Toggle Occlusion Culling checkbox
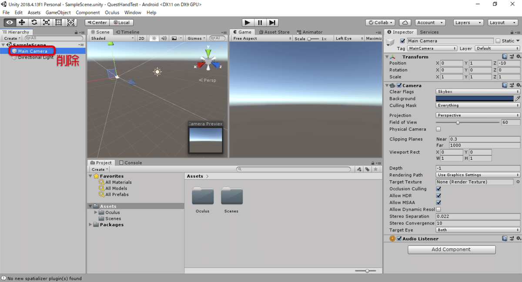Image resolution: width=522 pixels, height=282 pixels. [438, 189]
